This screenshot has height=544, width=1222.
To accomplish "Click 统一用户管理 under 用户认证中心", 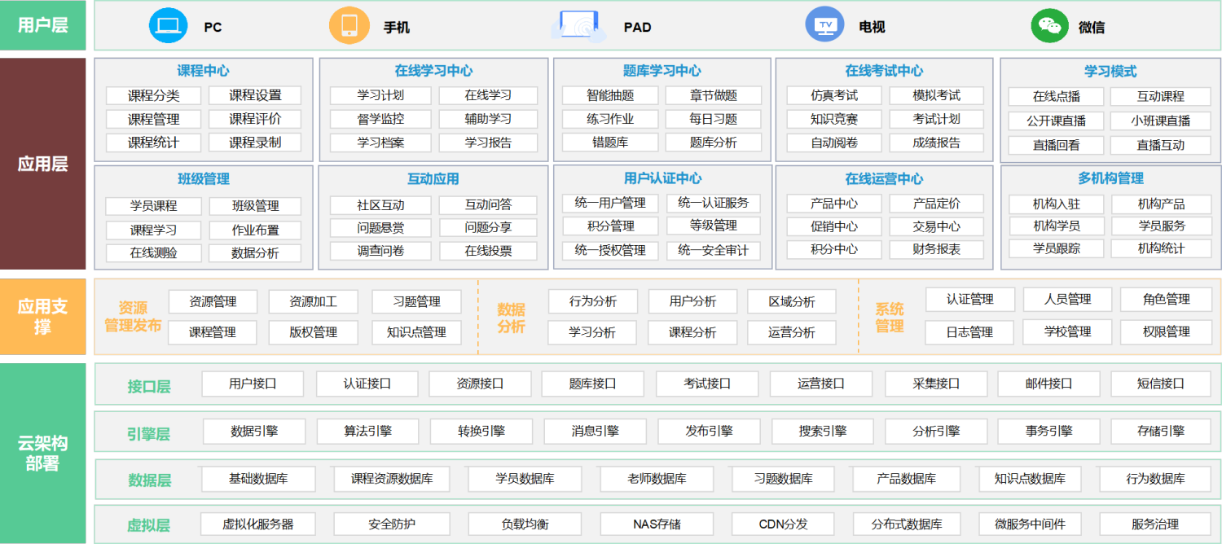I will [612, 203].
